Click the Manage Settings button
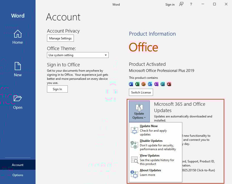Image resolution: width=232 pixels, height=184 pixels. [x=60, y=38]
